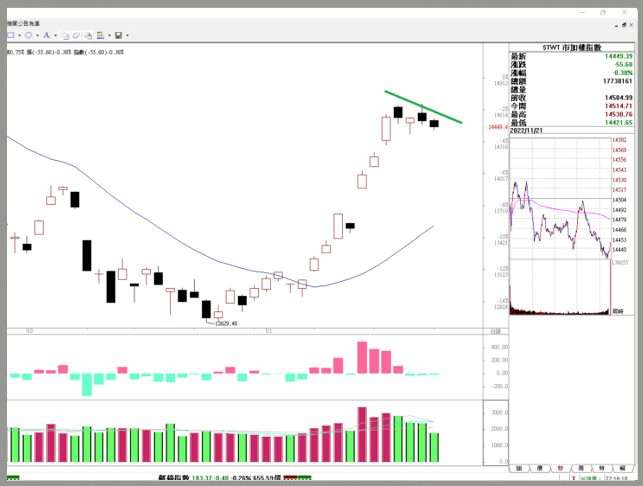Image resolution: width=643 pixels, height=486 pixels.
Task: Click previous close value 14504.99
Action: (x=618, y=98)
